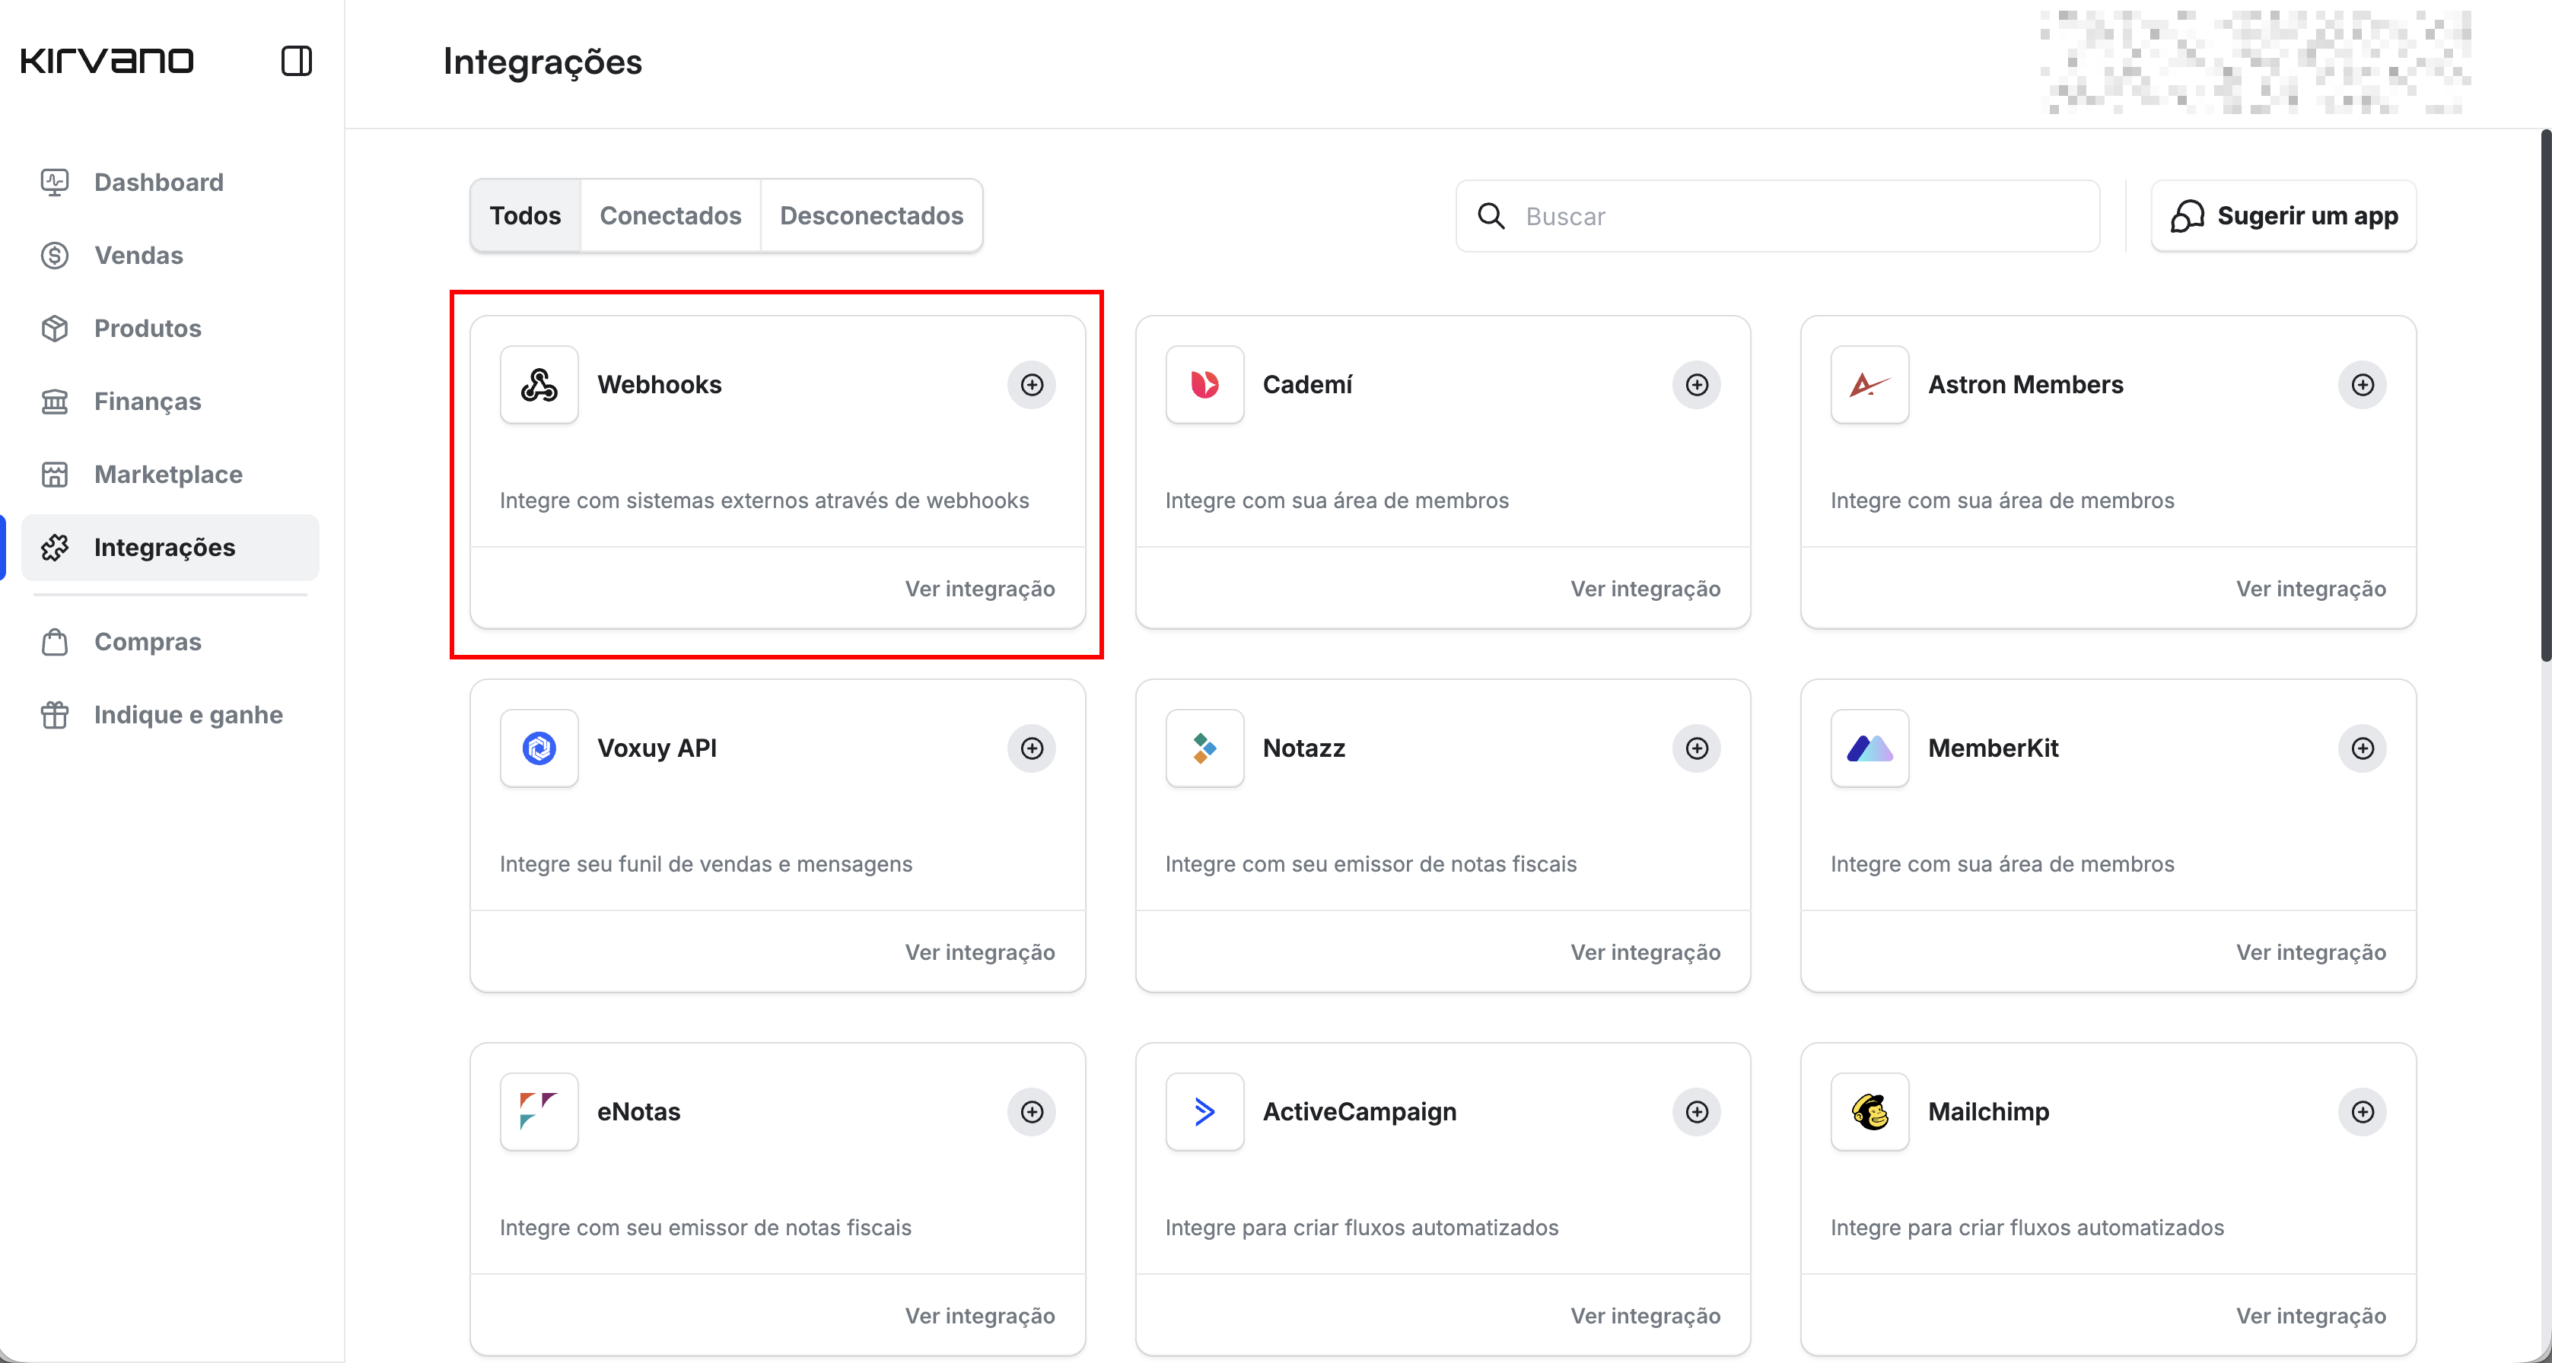Click the plus icon on Webhooks card
This screenshot has width=2552, height=1363.
click(1031, 384)
